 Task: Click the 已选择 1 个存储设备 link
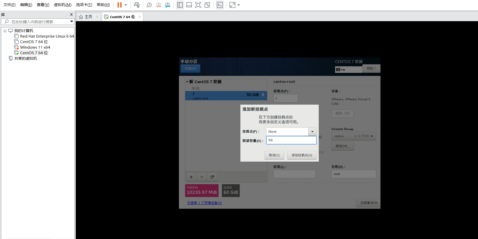coord(204,203)
